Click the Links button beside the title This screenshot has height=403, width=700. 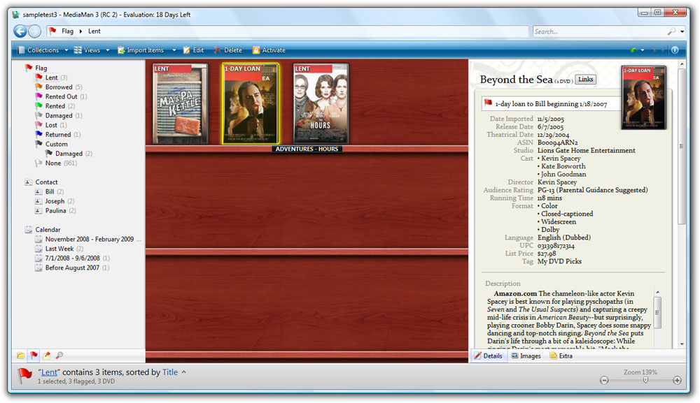pyautogui.click(x=586, y=79)
